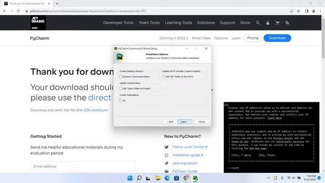Click the Pricing button
This screenshot has width=325, height=183.
pyautogui.click(x=253, y=38)
